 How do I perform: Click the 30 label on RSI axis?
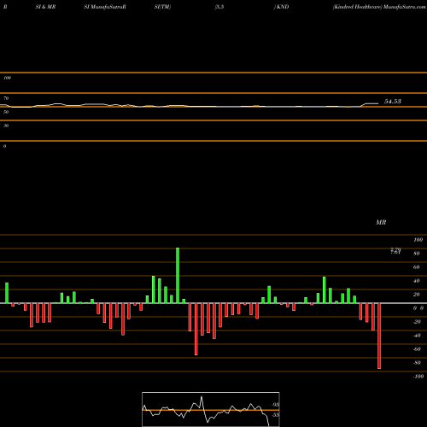pyautogui.click(x=6, y=126)
